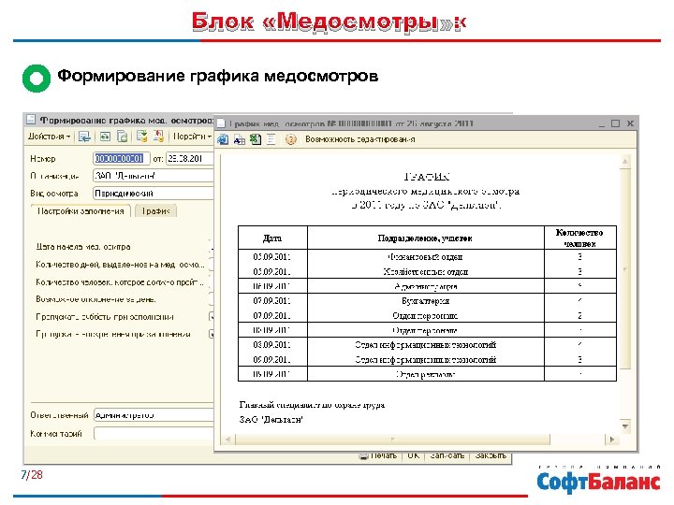Maximize the schedule window
The width and height of the screenshot is (674, 505).
click(615, 123)
